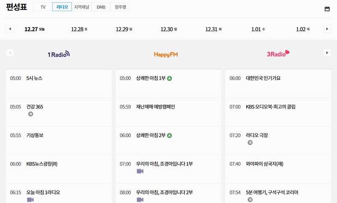Viewport: 337px width, 203px height.
Task: Open program 오늘 아침 1라디오
Action: [43, 192]
